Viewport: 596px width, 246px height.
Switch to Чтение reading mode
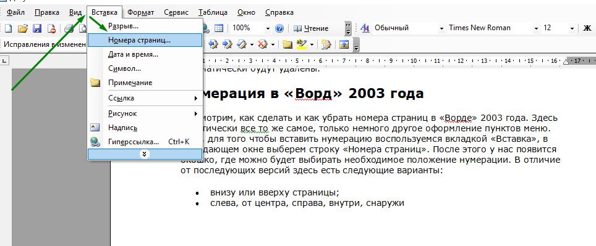tap(311, 28)
